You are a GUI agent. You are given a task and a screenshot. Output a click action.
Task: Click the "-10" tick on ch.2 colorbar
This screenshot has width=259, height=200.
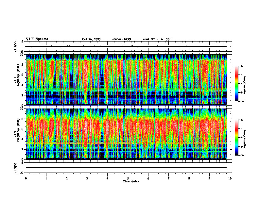tap(242, 156)
